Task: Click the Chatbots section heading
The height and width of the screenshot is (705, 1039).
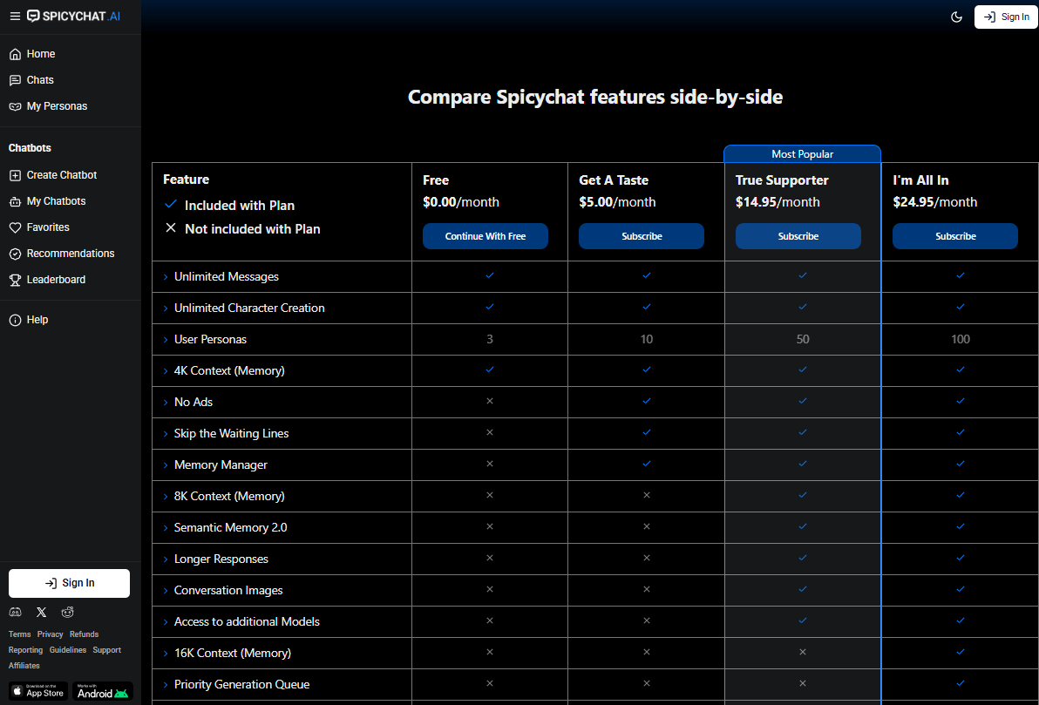Action: 30,148
